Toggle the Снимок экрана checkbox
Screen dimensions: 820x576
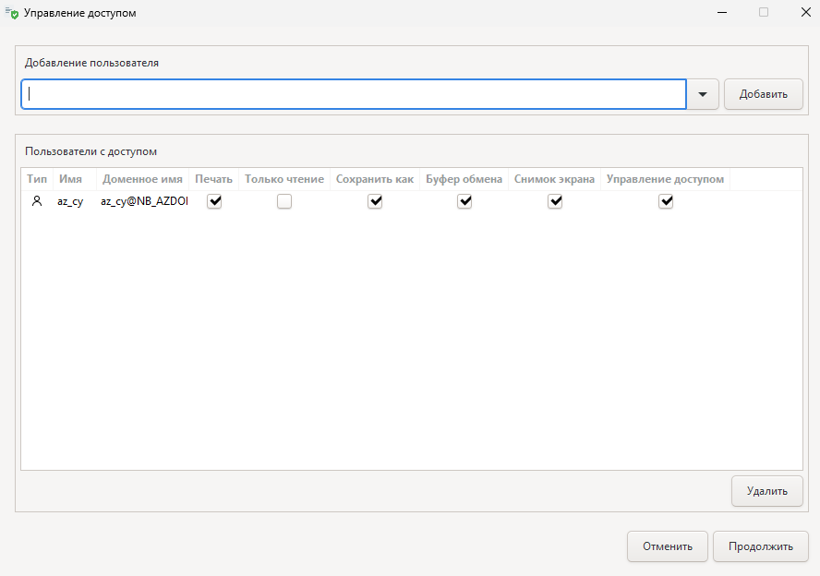pyautogui.click(x=555, y=201)
